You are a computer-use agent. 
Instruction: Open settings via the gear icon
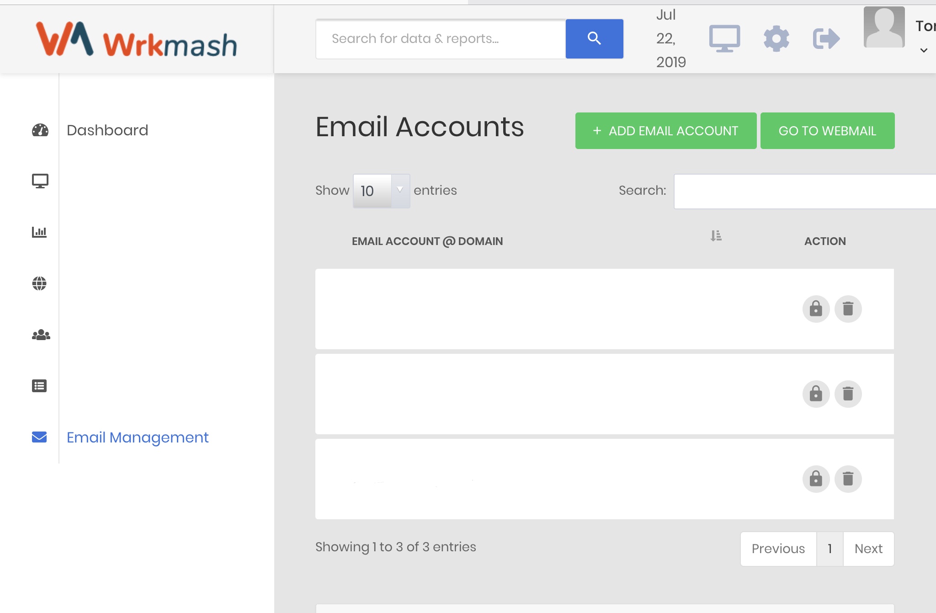tap(776, 38)
